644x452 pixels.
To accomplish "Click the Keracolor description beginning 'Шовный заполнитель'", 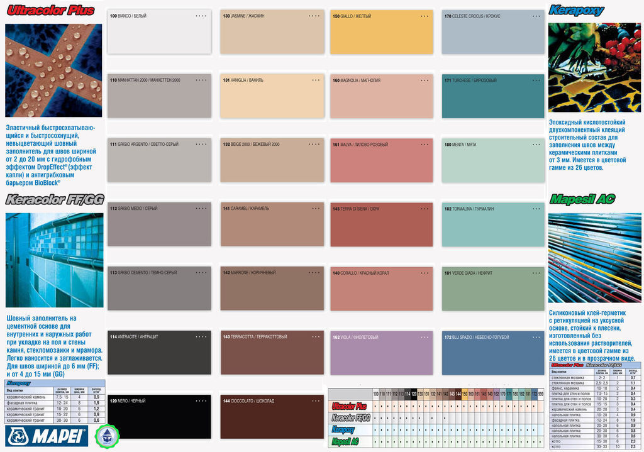I will click(x=54, y=346).
